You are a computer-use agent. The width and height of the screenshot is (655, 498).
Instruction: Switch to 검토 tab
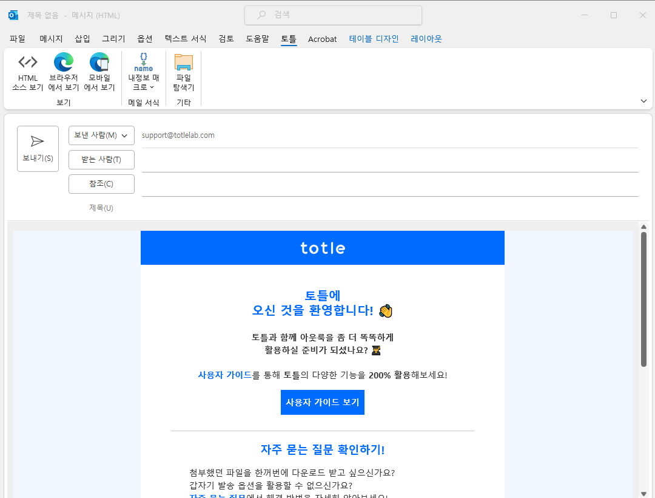226,39
